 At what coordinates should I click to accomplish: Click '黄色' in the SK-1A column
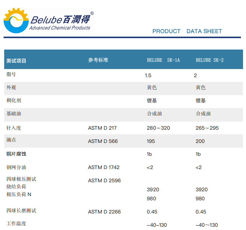[152, 87]
